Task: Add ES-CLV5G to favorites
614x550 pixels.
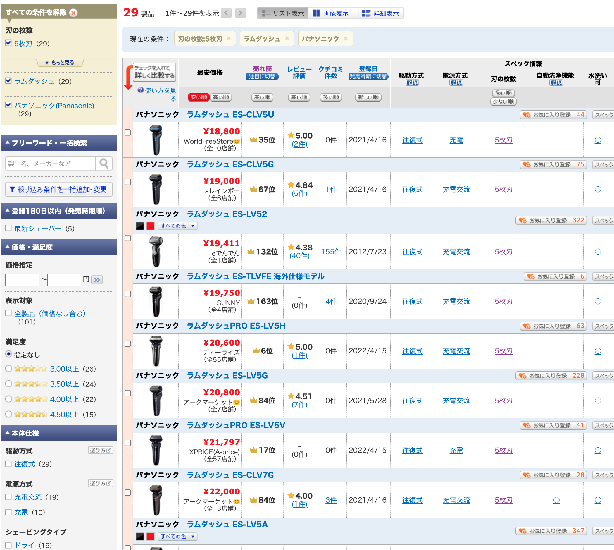Action: pos(553,164)
